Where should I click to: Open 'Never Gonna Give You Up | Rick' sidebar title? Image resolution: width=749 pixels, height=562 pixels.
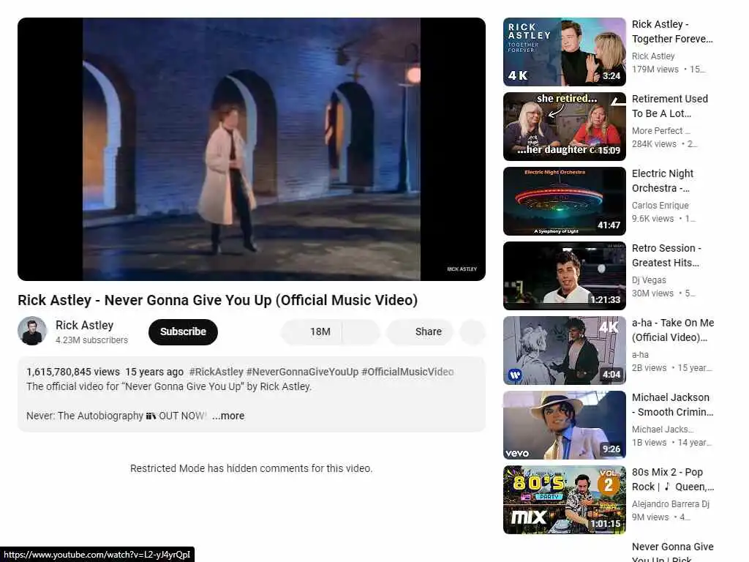[673, 552]
